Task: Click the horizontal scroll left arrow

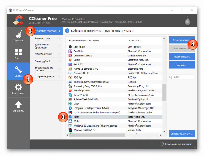Action: coord(67,135)
